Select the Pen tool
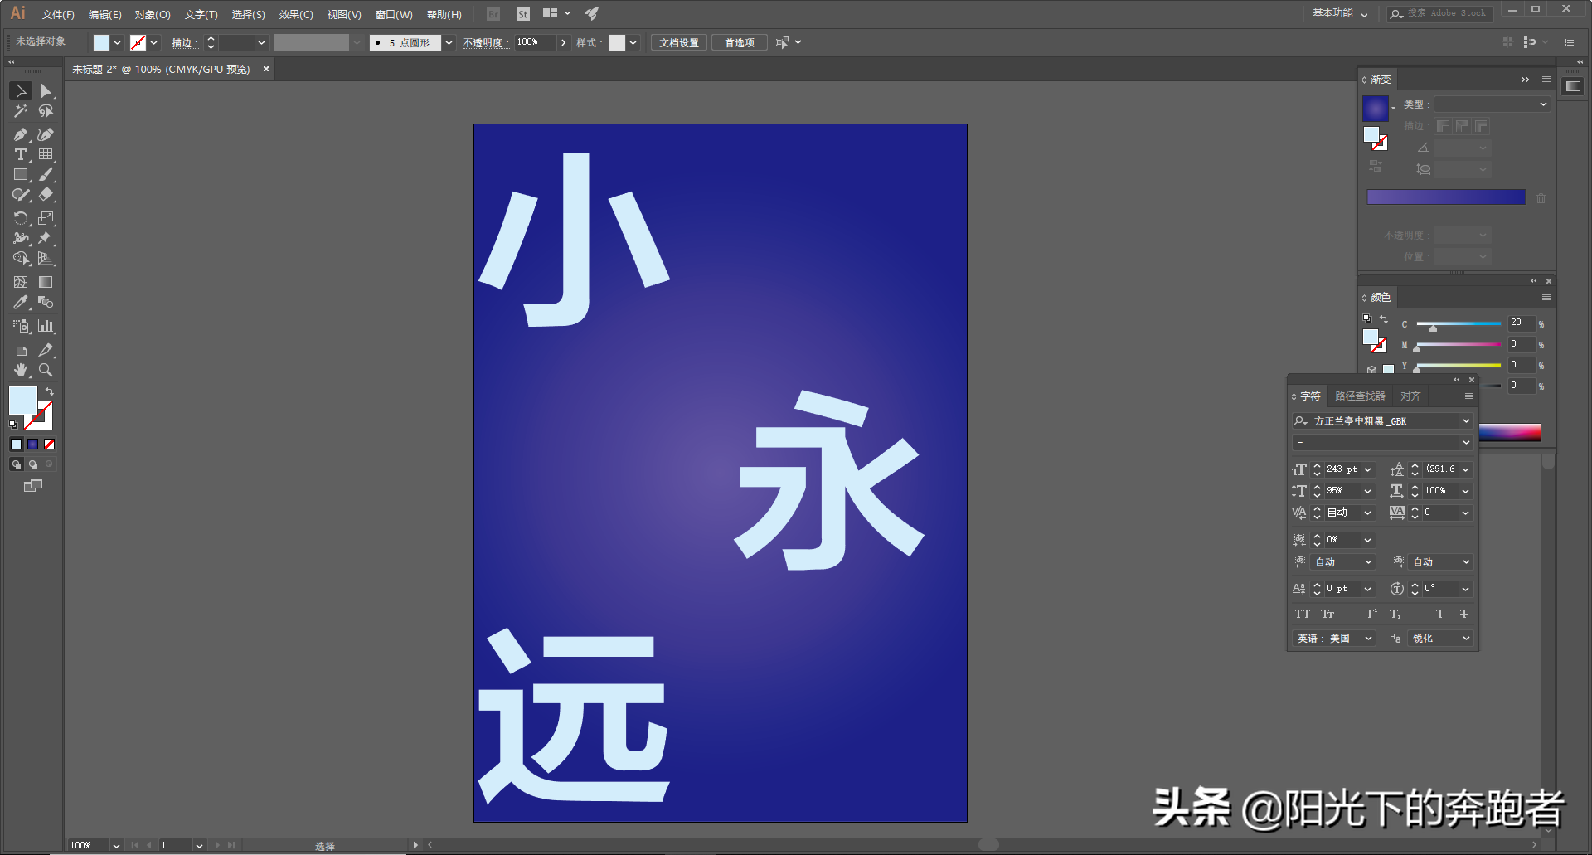 tap(21, 134)
